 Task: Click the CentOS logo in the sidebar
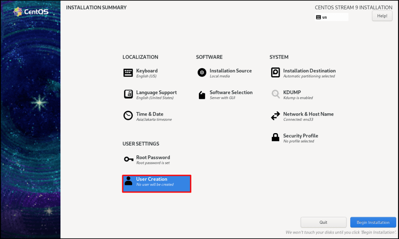pyautogui.click(x=30, y=12)
